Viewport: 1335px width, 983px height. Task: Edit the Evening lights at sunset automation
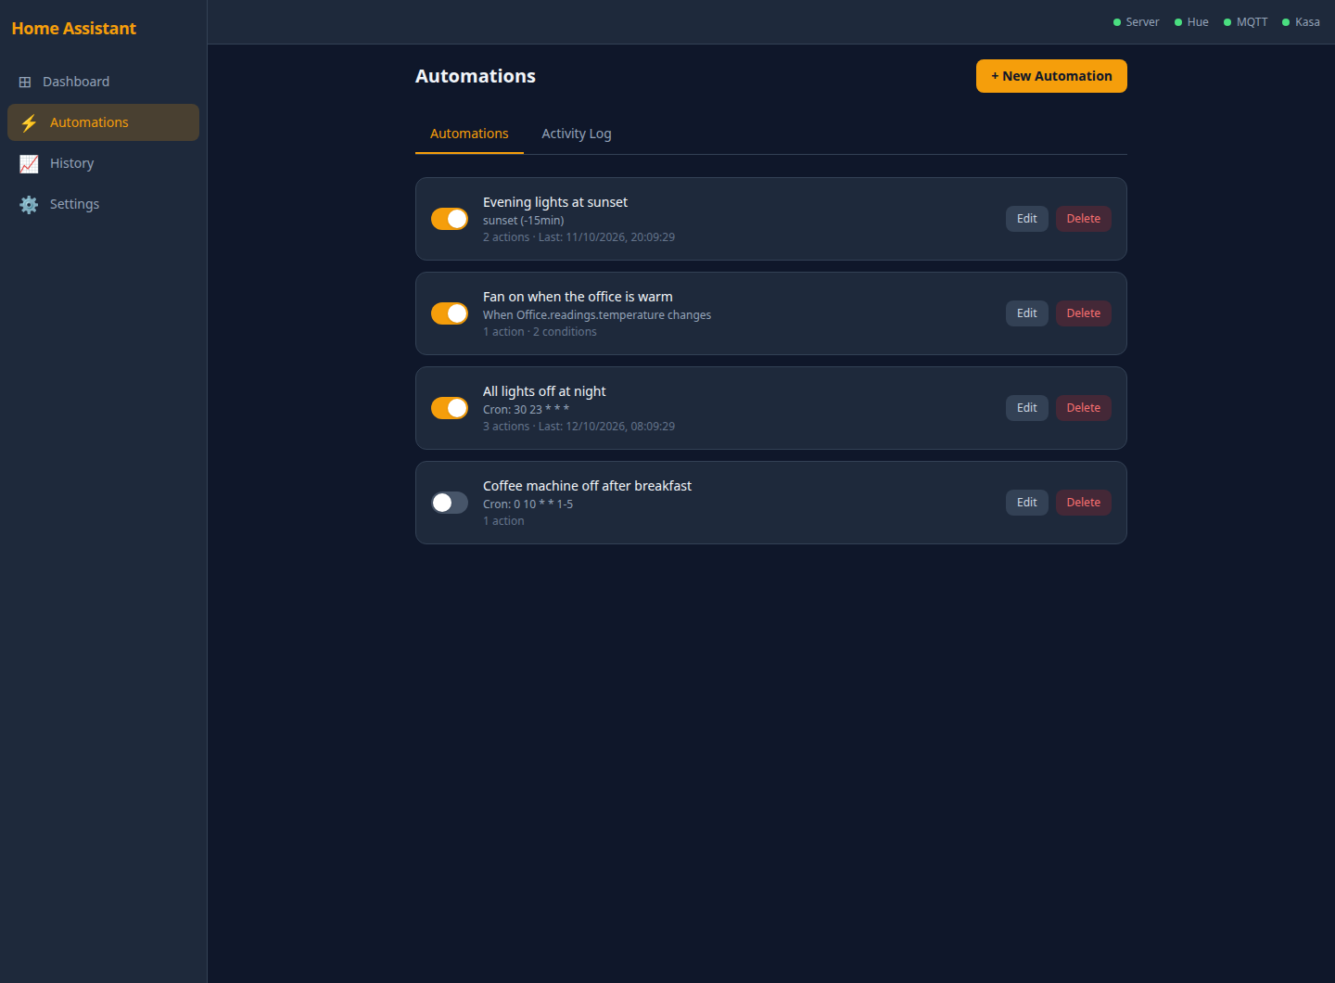(x=1027, y=219)
